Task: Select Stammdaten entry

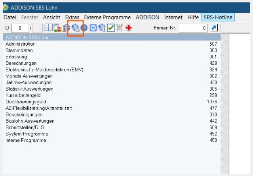Action: pyautogui.click(x=112, y=50)
